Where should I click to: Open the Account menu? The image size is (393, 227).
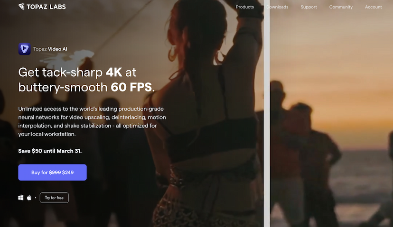click(373, 7)
